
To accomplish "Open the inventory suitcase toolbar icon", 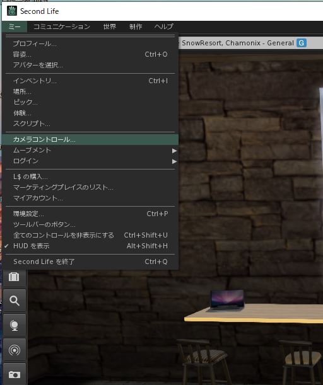I will pyautogui.click(x=15, y=277).
